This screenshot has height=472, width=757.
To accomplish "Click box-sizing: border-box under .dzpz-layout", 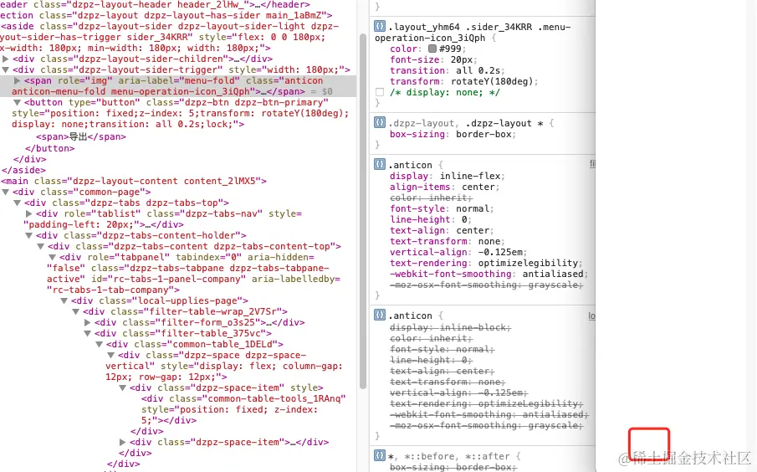I will pos(453,134).
